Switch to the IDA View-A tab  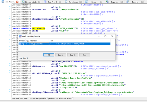click(10, 2)
